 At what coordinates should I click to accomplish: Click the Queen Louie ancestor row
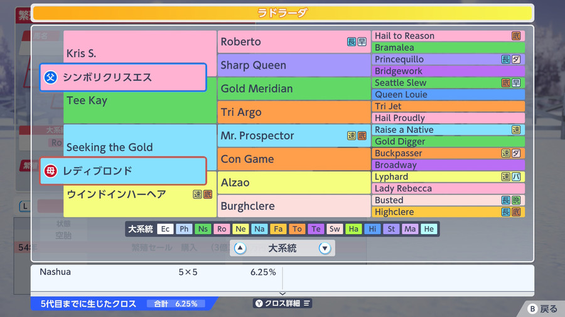pyautogui.click(x=448, y=95)
